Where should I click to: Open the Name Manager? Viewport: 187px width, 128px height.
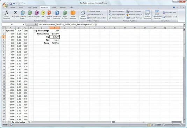(83, 15)
